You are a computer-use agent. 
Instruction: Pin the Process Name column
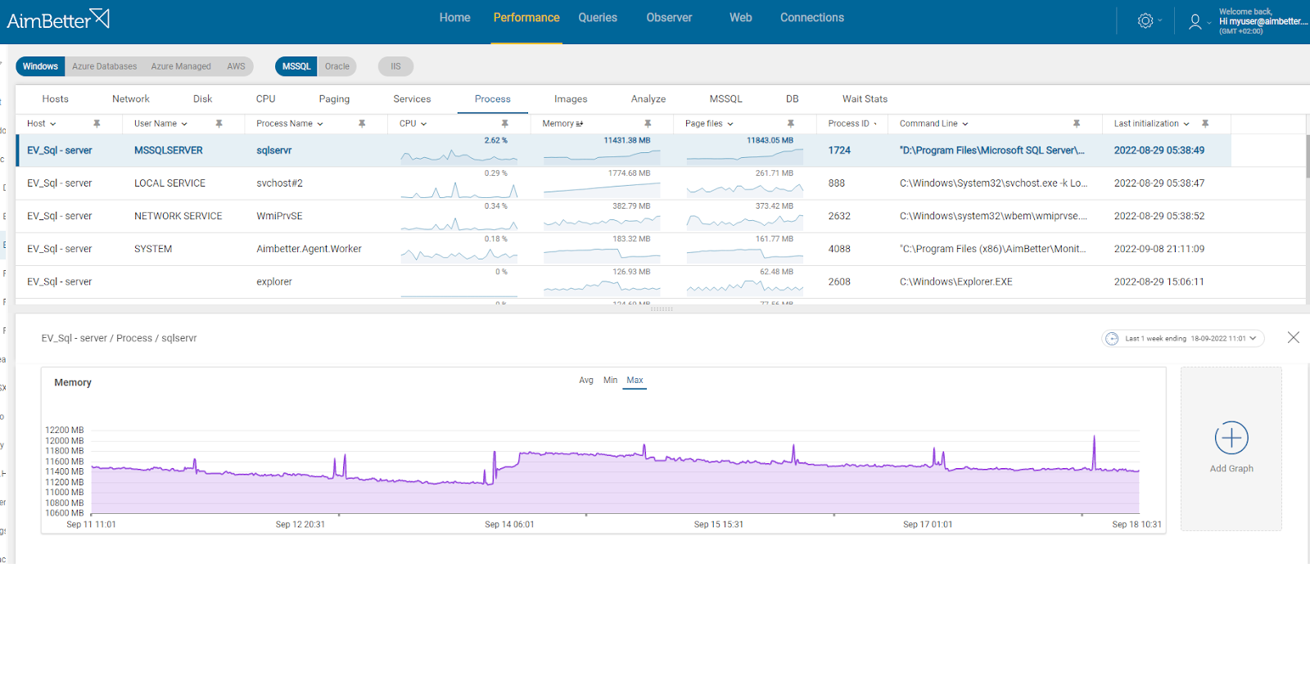pyautogui.click(x=362, y=124)
